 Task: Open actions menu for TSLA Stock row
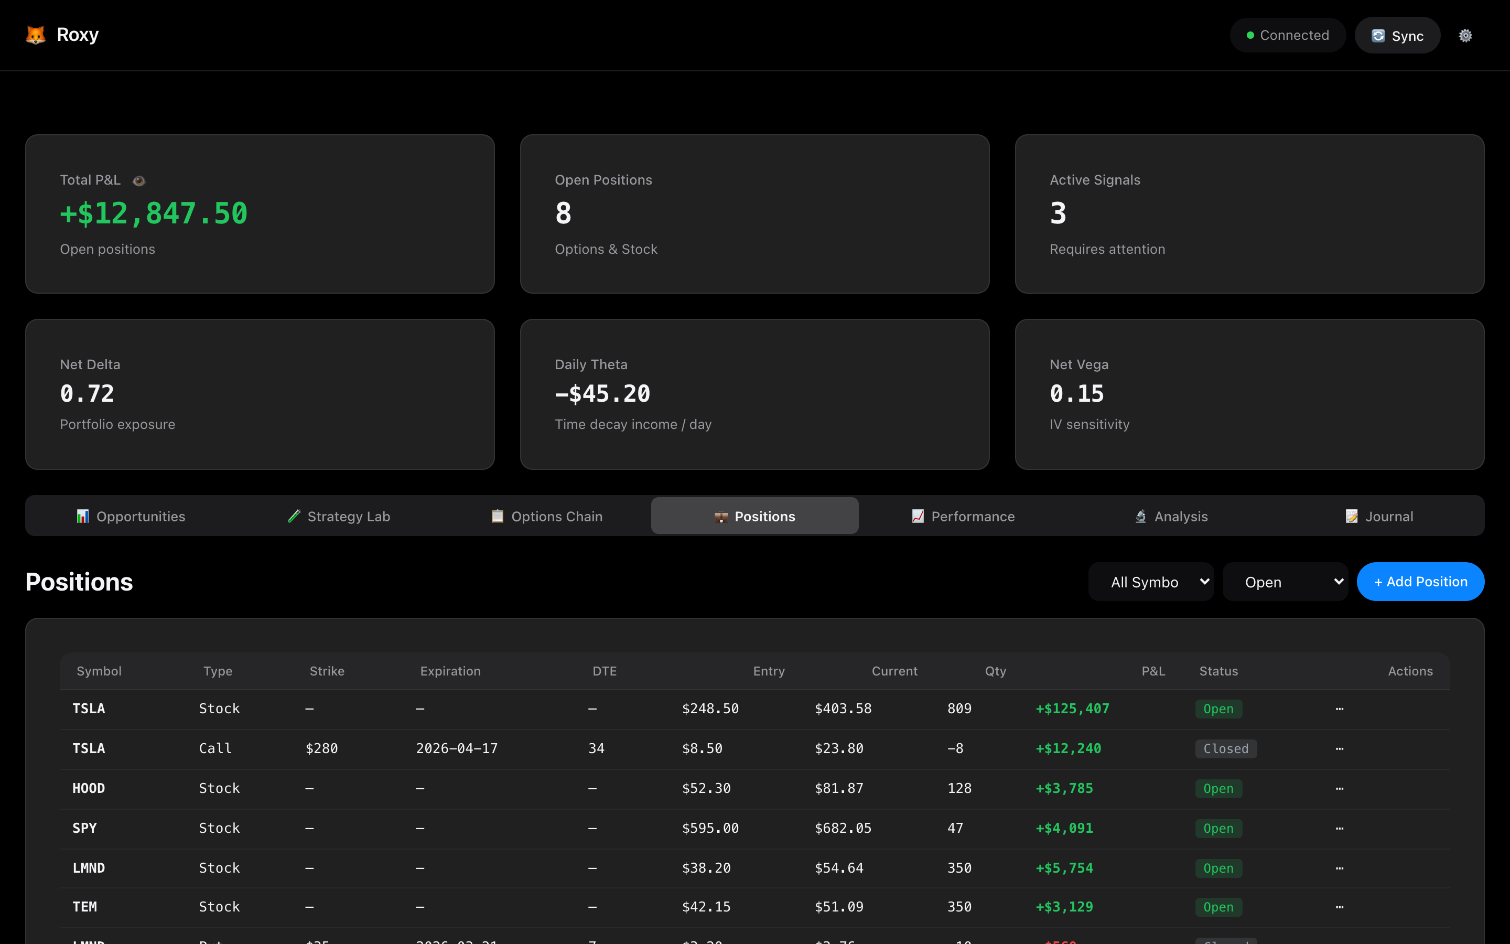tap(1339, 709)
